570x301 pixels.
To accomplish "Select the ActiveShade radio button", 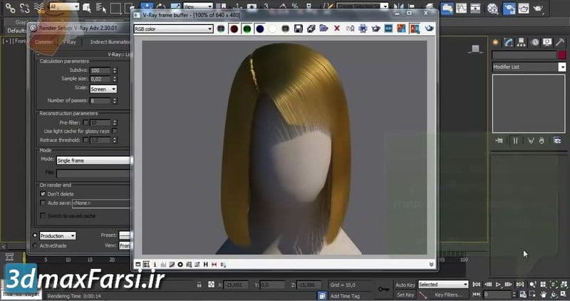I will [35, 245].
